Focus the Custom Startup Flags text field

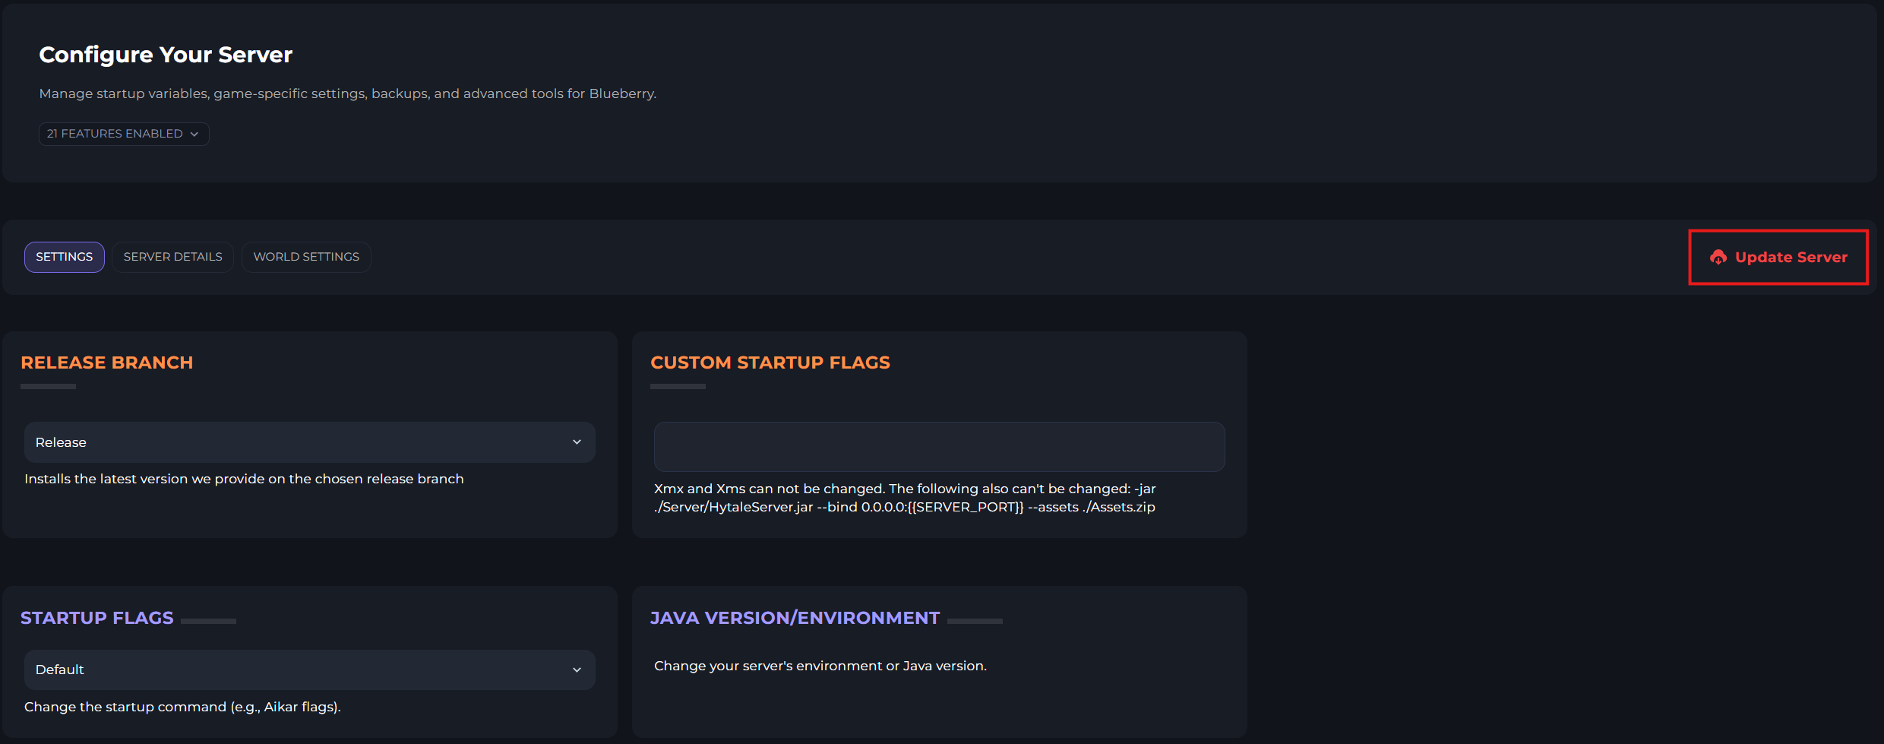click(939, 447)
